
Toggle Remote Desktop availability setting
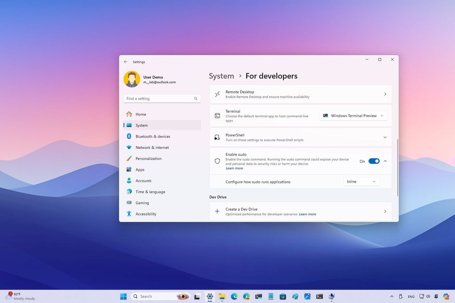(x=301, y=94)
